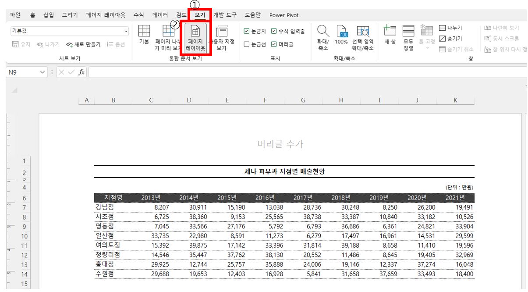Switch to the 홈 tab
Image resolution: width=528 pixels, height=292 pixels.
click(x=32, y=15)
